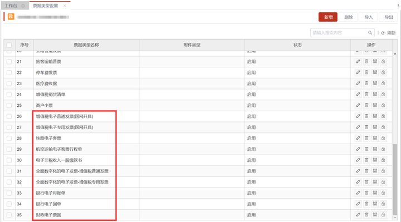Switch to the 工作台 tab
The height and width of the screenshot is (222, 401).
pyautogui.click(x=15, y=6)
